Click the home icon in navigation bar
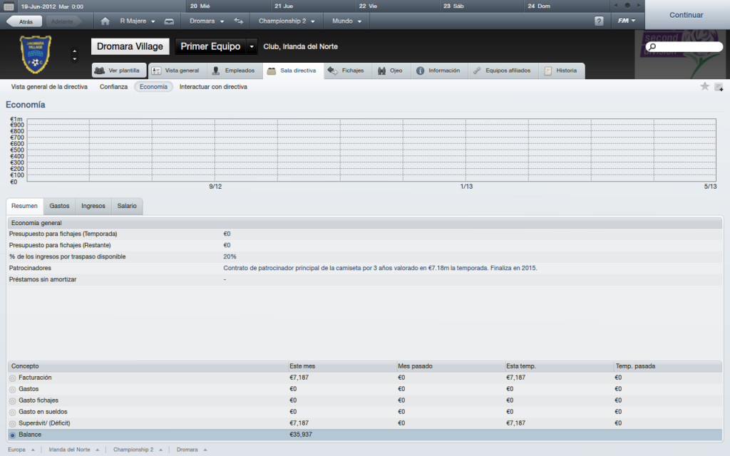 [x=106, y=21]
